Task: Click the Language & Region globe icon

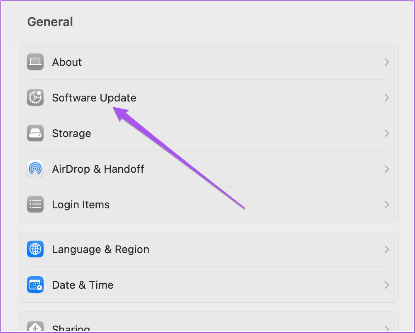Action: coord(35,249)
